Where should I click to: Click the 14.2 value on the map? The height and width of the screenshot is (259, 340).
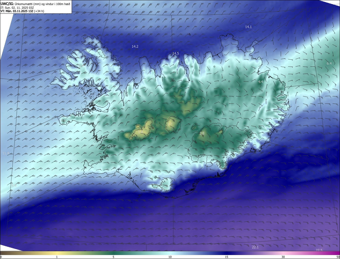(135, 46)
